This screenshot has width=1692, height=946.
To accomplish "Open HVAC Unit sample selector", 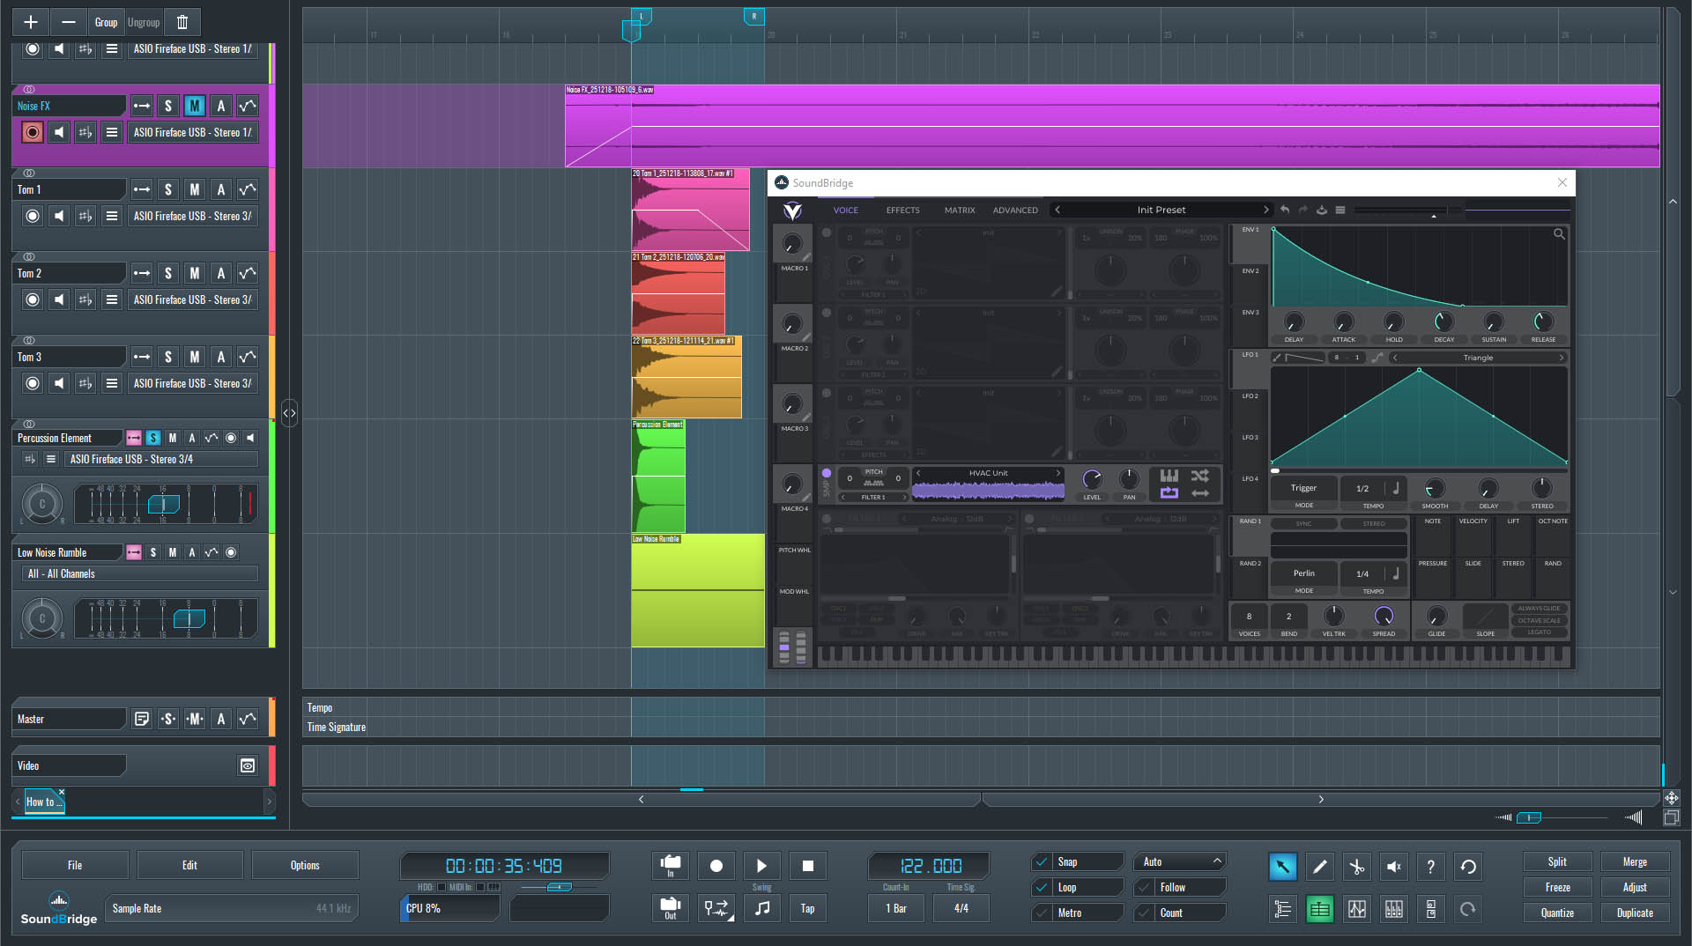I will coord(988,473).
